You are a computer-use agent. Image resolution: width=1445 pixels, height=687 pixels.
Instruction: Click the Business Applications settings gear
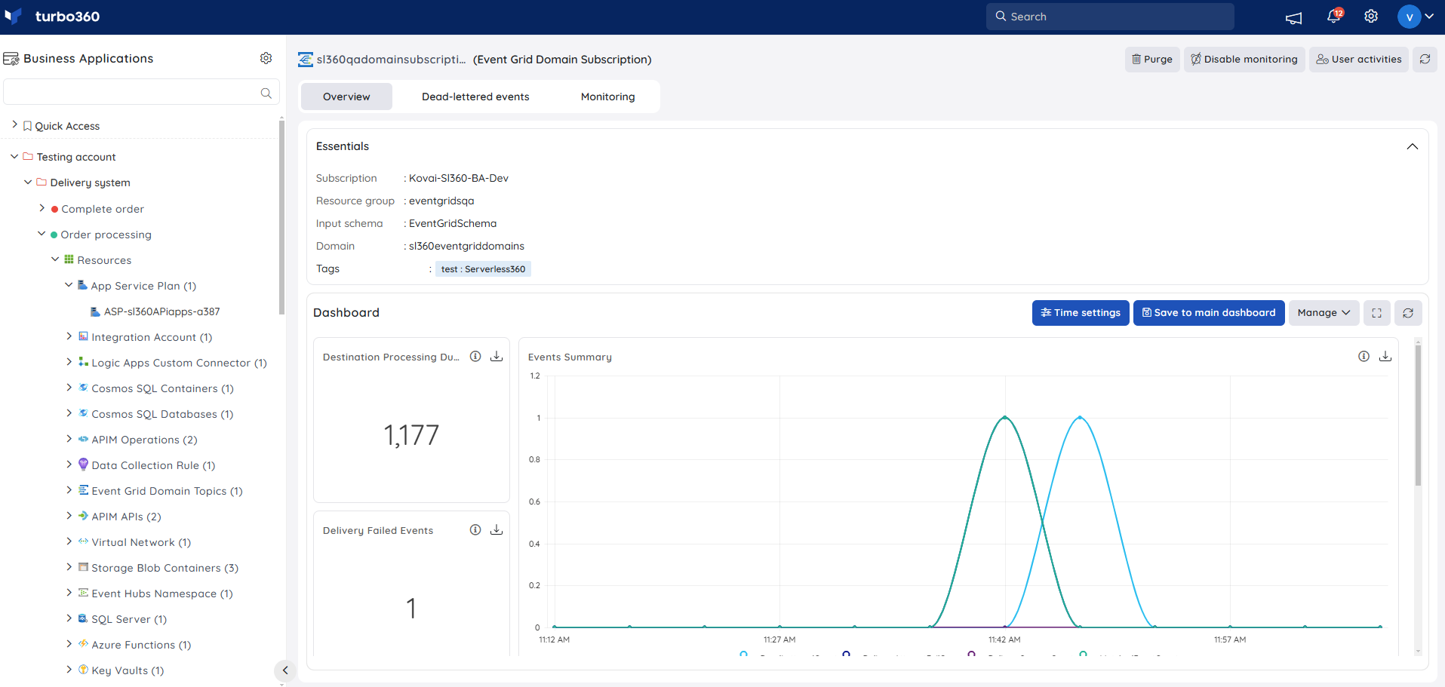pos(266,58)
